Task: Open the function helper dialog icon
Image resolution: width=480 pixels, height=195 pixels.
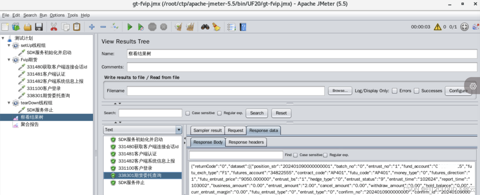Action: pyautogui.click(x=231, y=27)
